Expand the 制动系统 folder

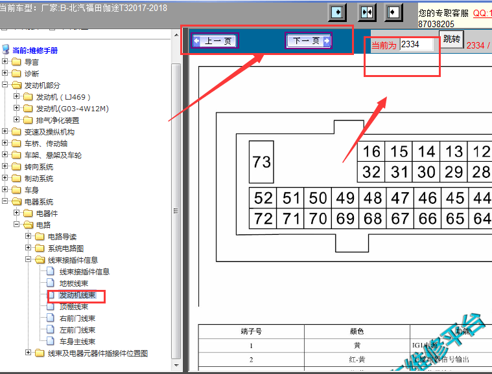coord(5,177)
